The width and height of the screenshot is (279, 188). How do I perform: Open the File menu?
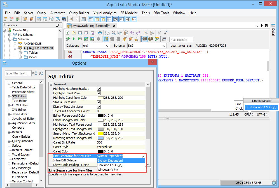[8, 13]
